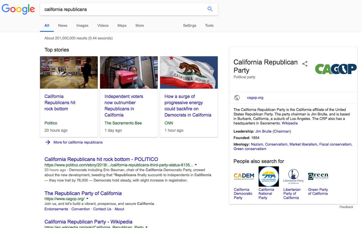Click the green Politico result URL
Viewport: 362px width, 228px height.
119,165
